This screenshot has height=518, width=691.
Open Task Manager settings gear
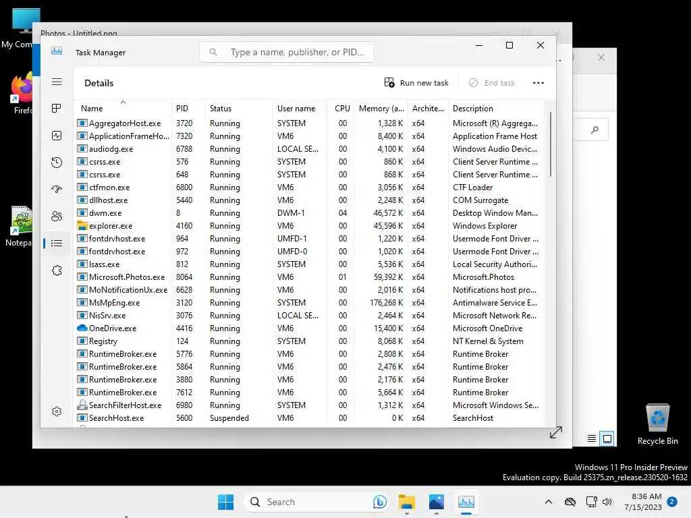pos(57,411)
